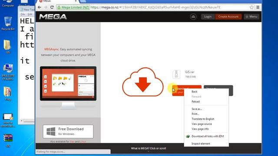The image size is (278, 156).
Task: Click the Create Account button
Action: [228, 16]
